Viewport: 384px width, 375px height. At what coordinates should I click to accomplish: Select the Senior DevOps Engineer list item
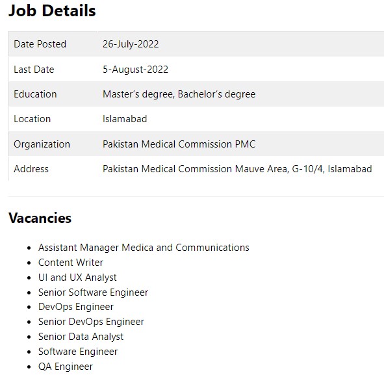coord(91,322)
